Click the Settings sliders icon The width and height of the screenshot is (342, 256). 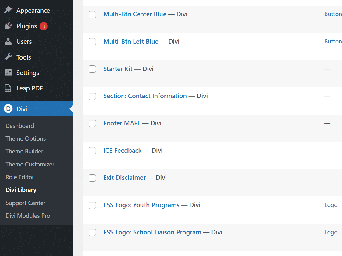(x=8, y=73)
